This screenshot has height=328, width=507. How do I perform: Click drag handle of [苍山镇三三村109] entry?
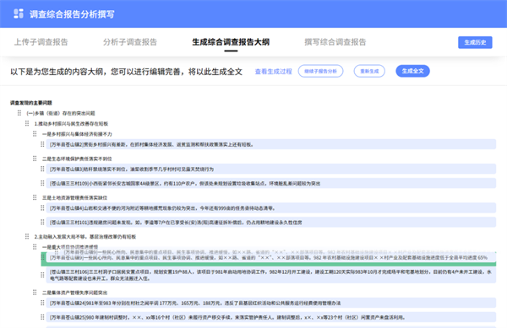[42, 183]
